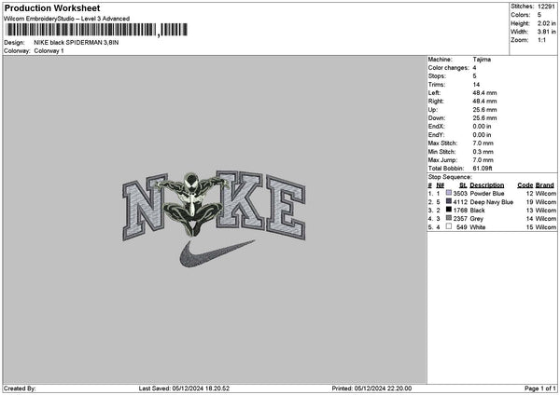
Task: Click the Height value 2.02 in
Action: pos(546,23)
